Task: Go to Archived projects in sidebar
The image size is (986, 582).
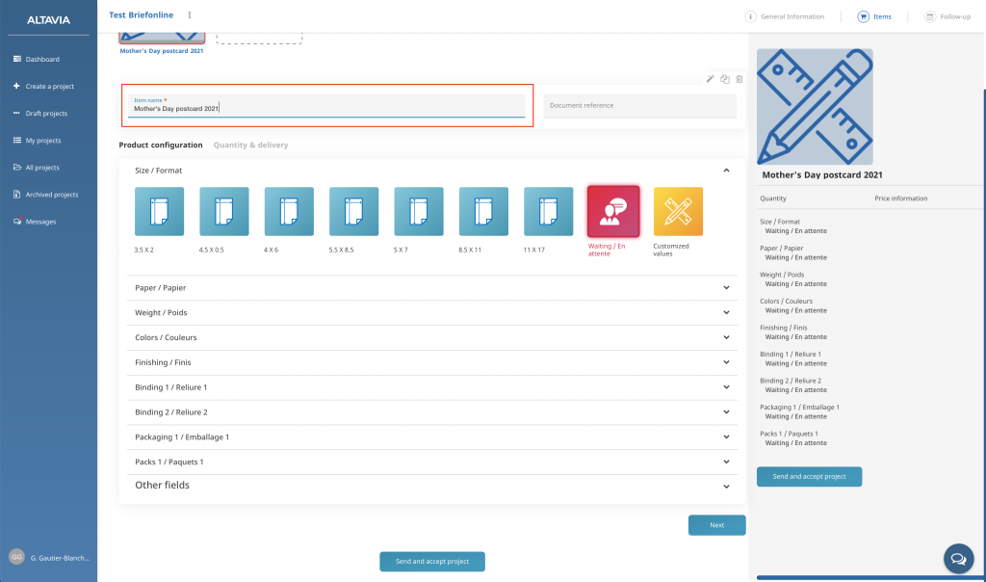Action: 52,195
